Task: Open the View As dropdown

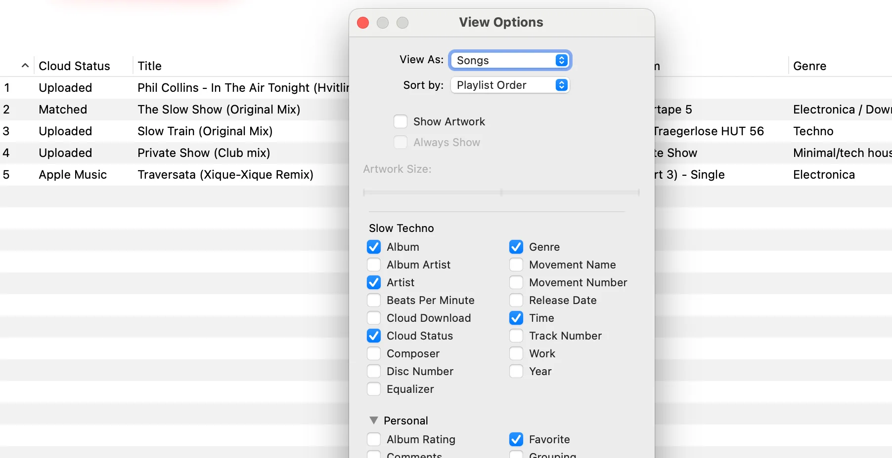Action: coord(510,60)
